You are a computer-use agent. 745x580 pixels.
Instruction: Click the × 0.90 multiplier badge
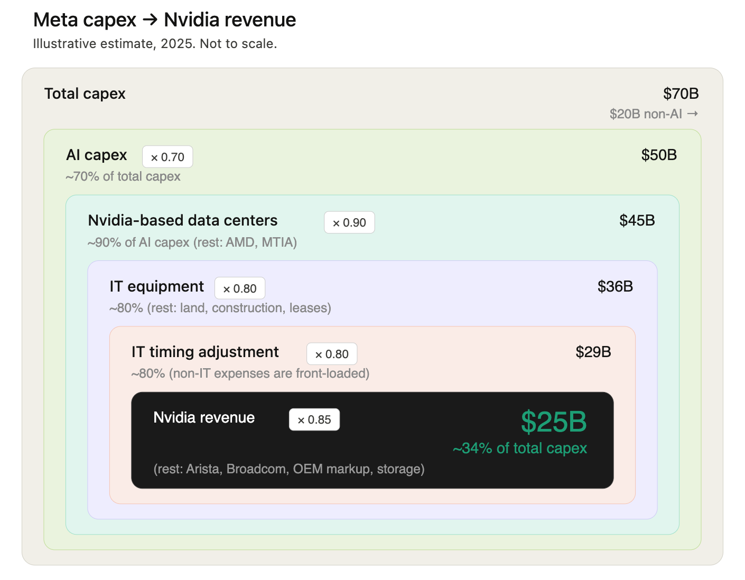click(349, 222)
